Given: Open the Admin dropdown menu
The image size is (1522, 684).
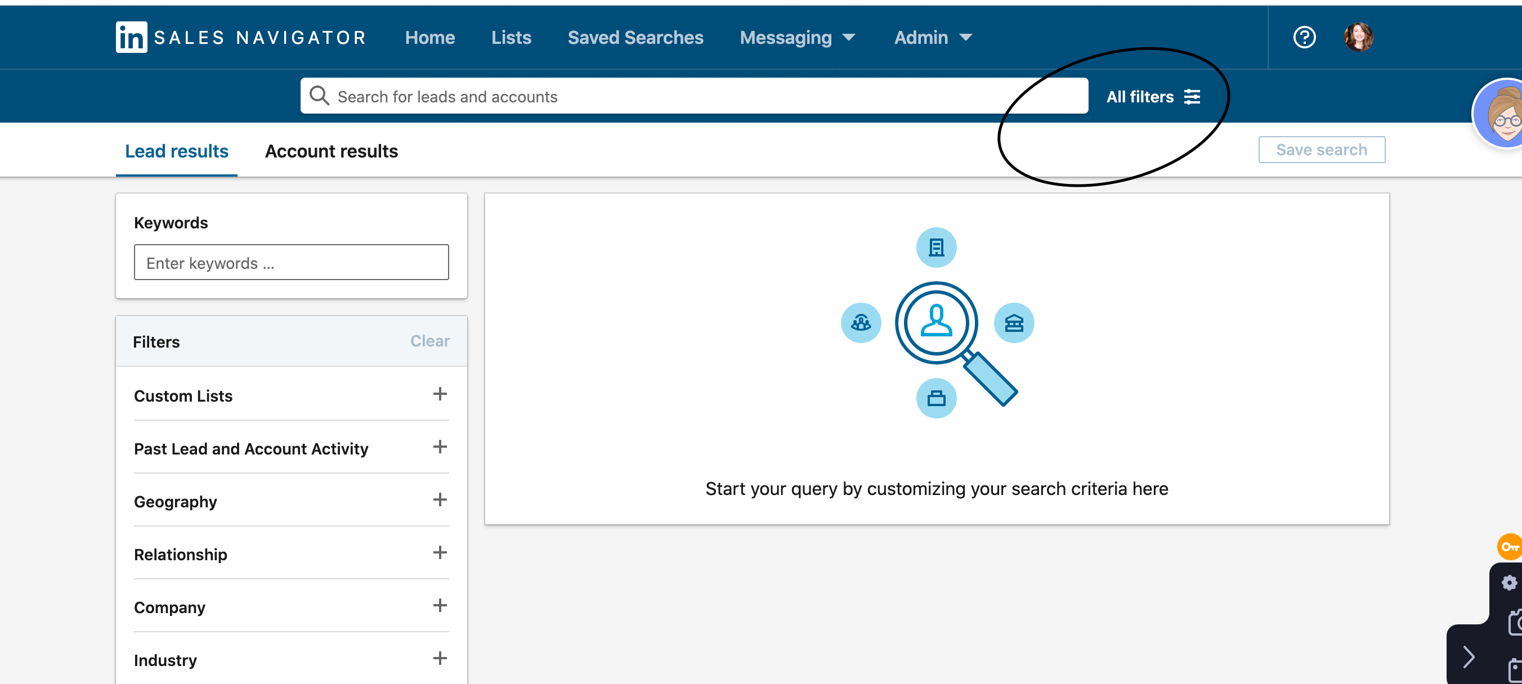Looking at the screenshot, I should (x=933, y=37).
